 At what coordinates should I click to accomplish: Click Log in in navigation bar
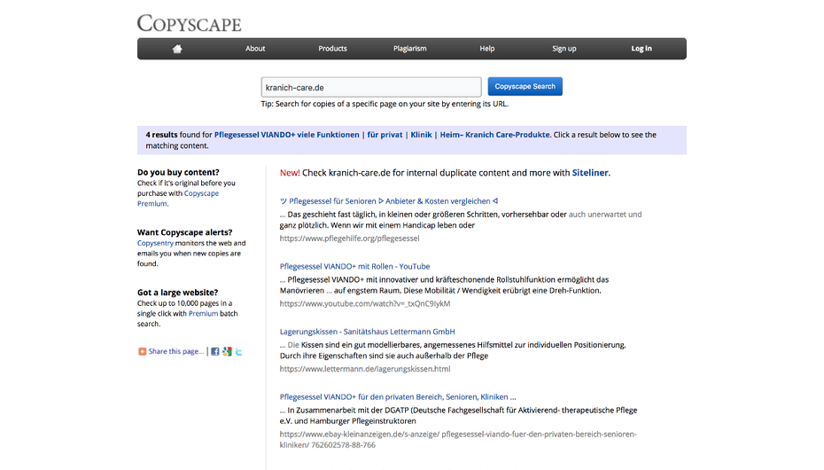coord(641,49)
